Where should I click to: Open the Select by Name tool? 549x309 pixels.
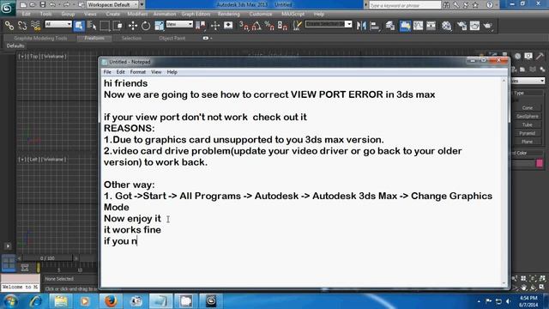[92, 26]
